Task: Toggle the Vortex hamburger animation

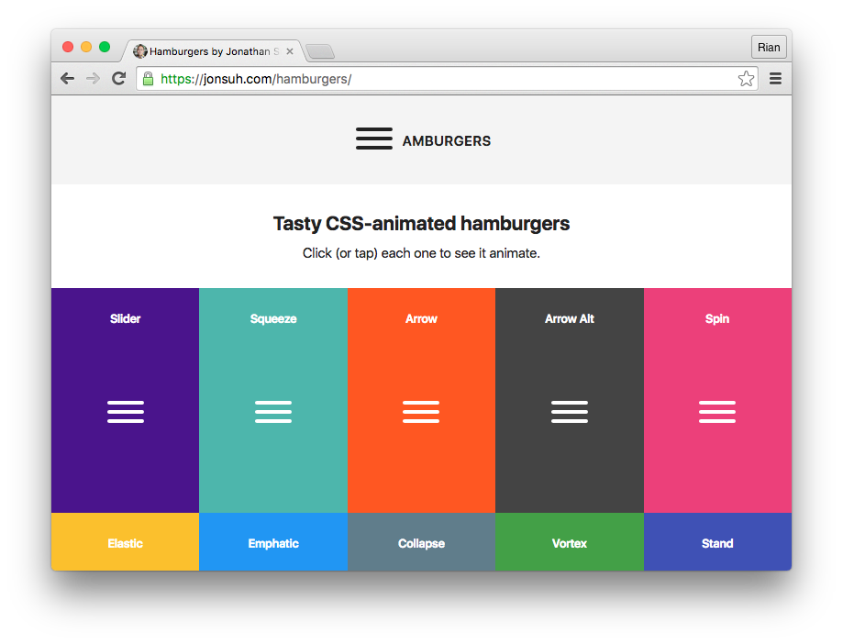Action: click(569, 542)
